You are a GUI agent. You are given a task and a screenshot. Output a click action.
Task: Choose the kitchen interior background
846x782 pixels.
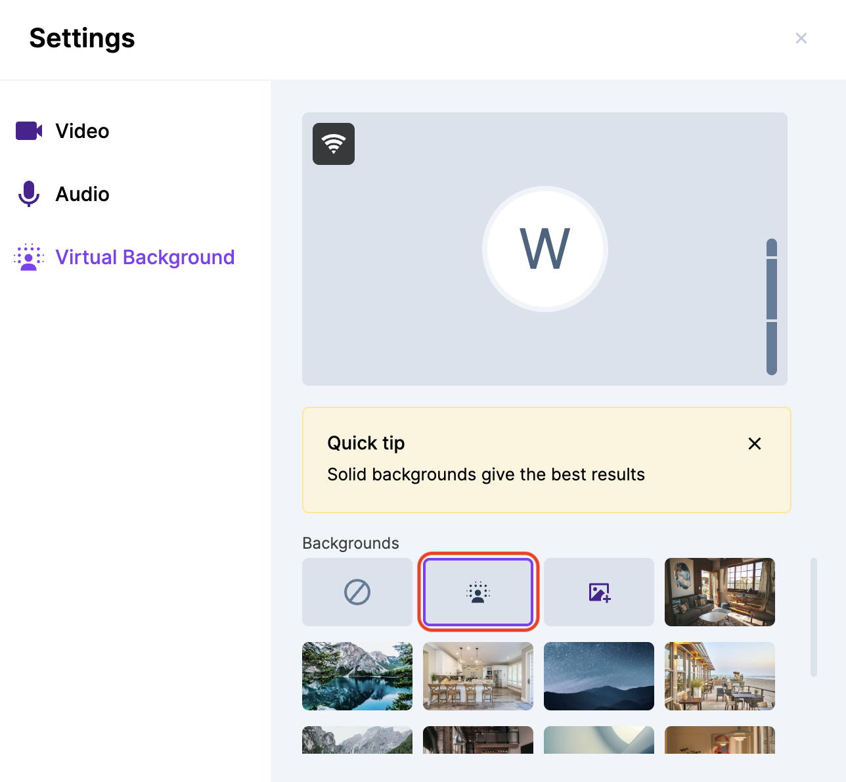(x=478, y=676)
